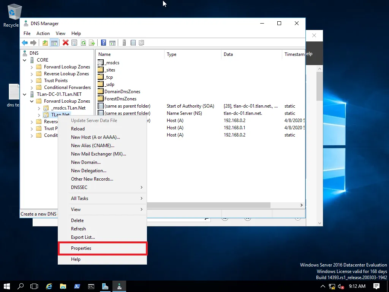Select the _tcp folder in list
Image resolution: width=389 pixels, height=292 pixels.
(106, 77)
